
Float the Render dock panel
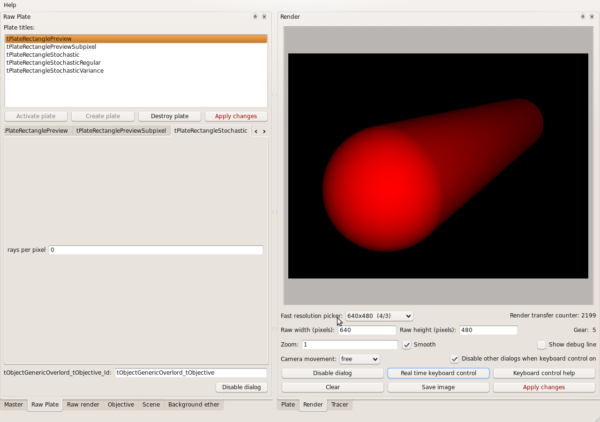583,16
